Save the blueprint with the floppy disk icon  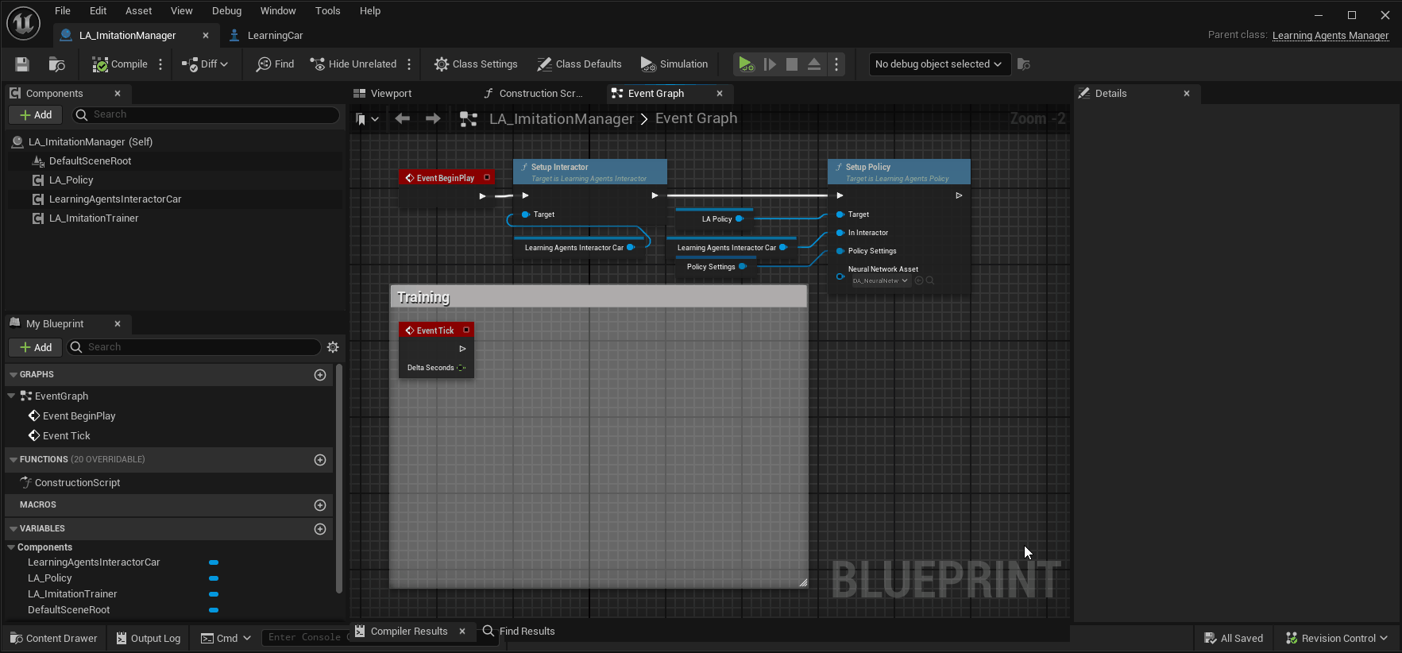pos(22,64)
